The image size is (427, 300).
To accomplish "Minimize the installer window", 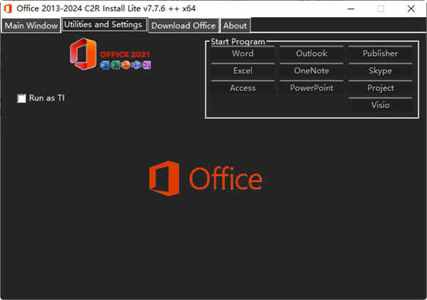I will coord(348,9).
